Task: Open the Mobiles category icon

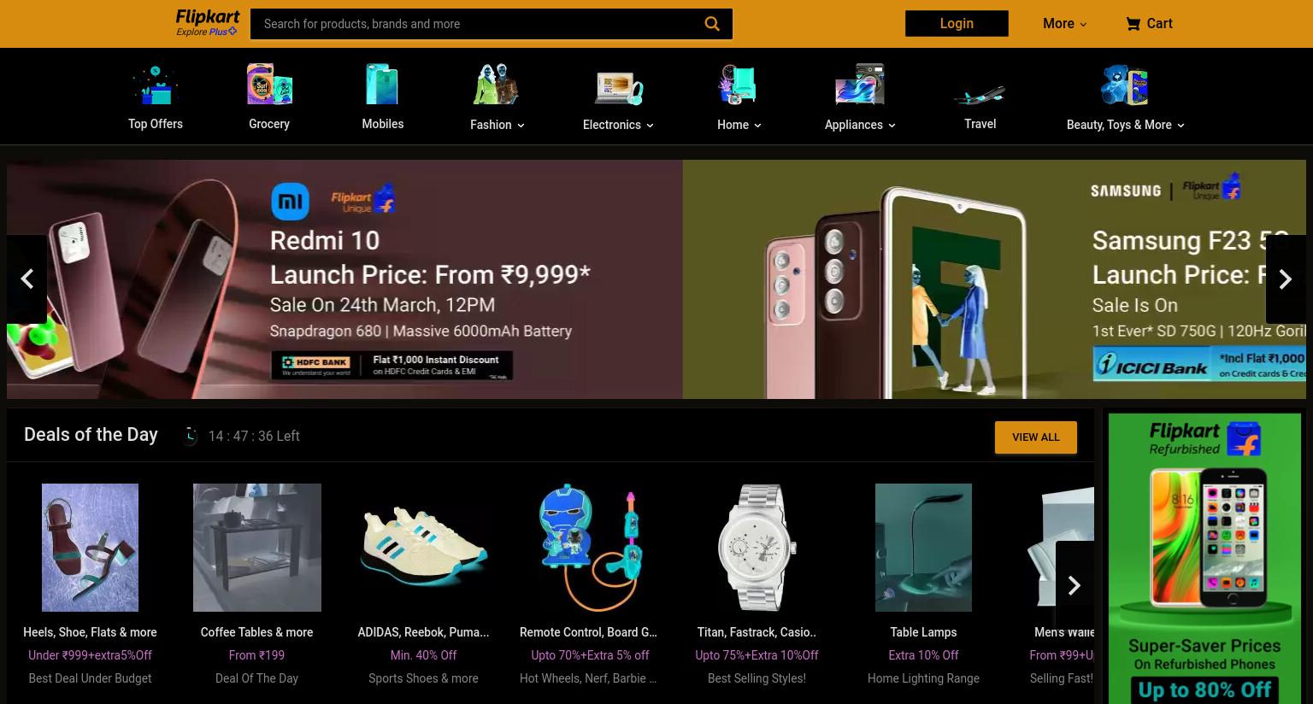Action: (x=382, y=85)
